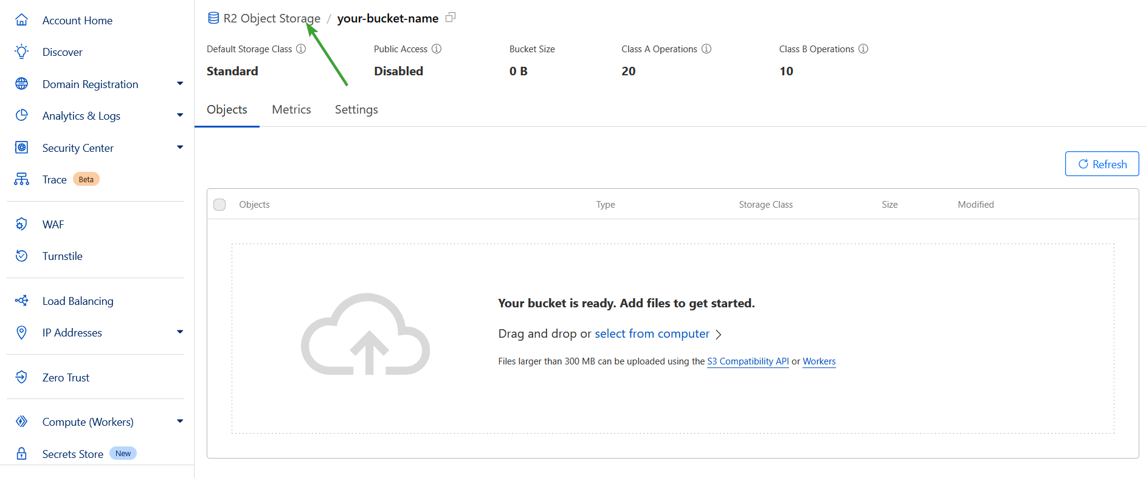This screenshot has width=1146, height=478.
Task: Click the Load Balancing icon
Action: [x=21, y=301]
